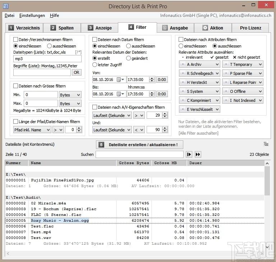276x262 pixels.
Task: Open the Bis date calendar picker
Action: click(121, 94)
